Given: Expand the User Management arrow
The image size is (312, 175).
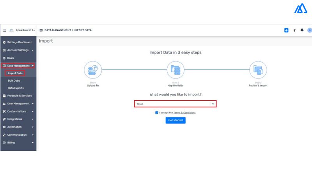Looking at the screenshot, I should point(33,103).
